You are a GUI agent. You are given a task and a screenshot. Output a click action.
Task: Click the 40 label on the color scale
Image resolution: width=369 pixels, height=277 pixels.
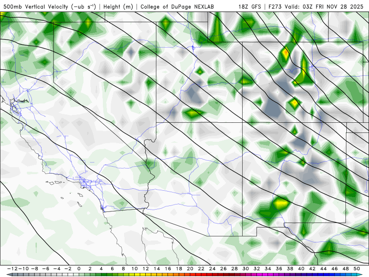(301, 269)
